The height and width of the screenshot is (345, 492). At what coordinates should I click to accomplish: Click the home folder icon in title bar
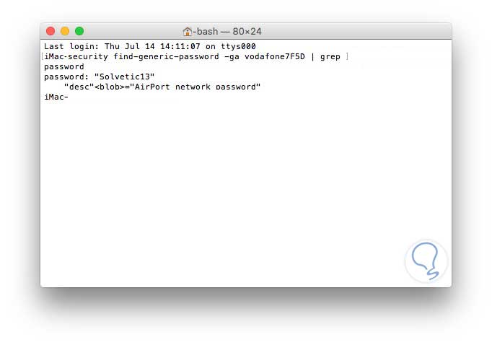(x=188, y=32)
